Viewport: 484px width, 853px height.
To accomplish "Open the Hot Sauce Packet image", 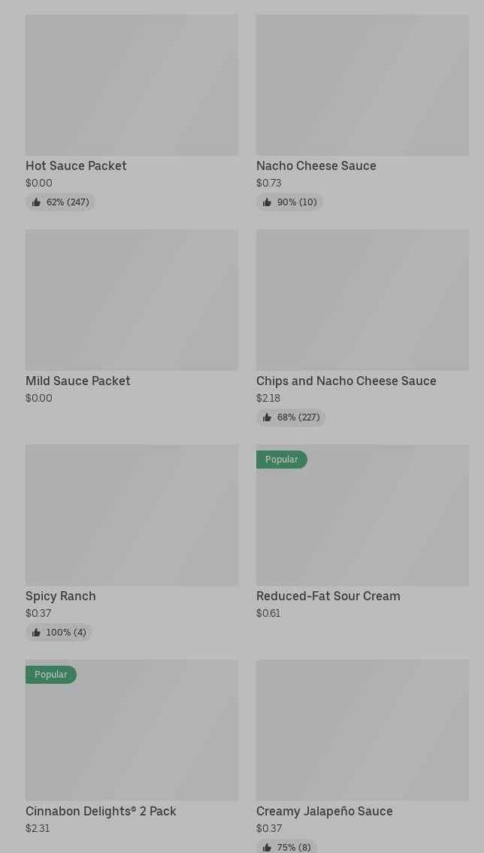I will tap(132, 85).
